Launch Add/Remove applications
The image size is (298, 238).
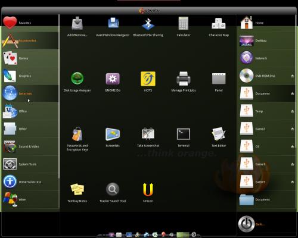click(x=77, y=27)
